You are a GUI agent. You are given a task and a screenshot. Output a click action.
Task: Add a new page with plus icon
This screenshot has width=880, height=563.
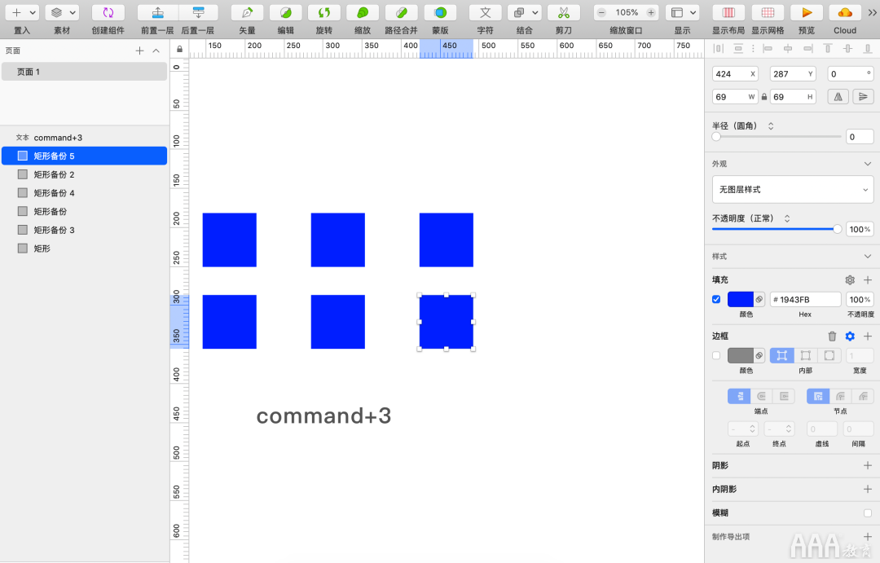[x=140, y=51]
